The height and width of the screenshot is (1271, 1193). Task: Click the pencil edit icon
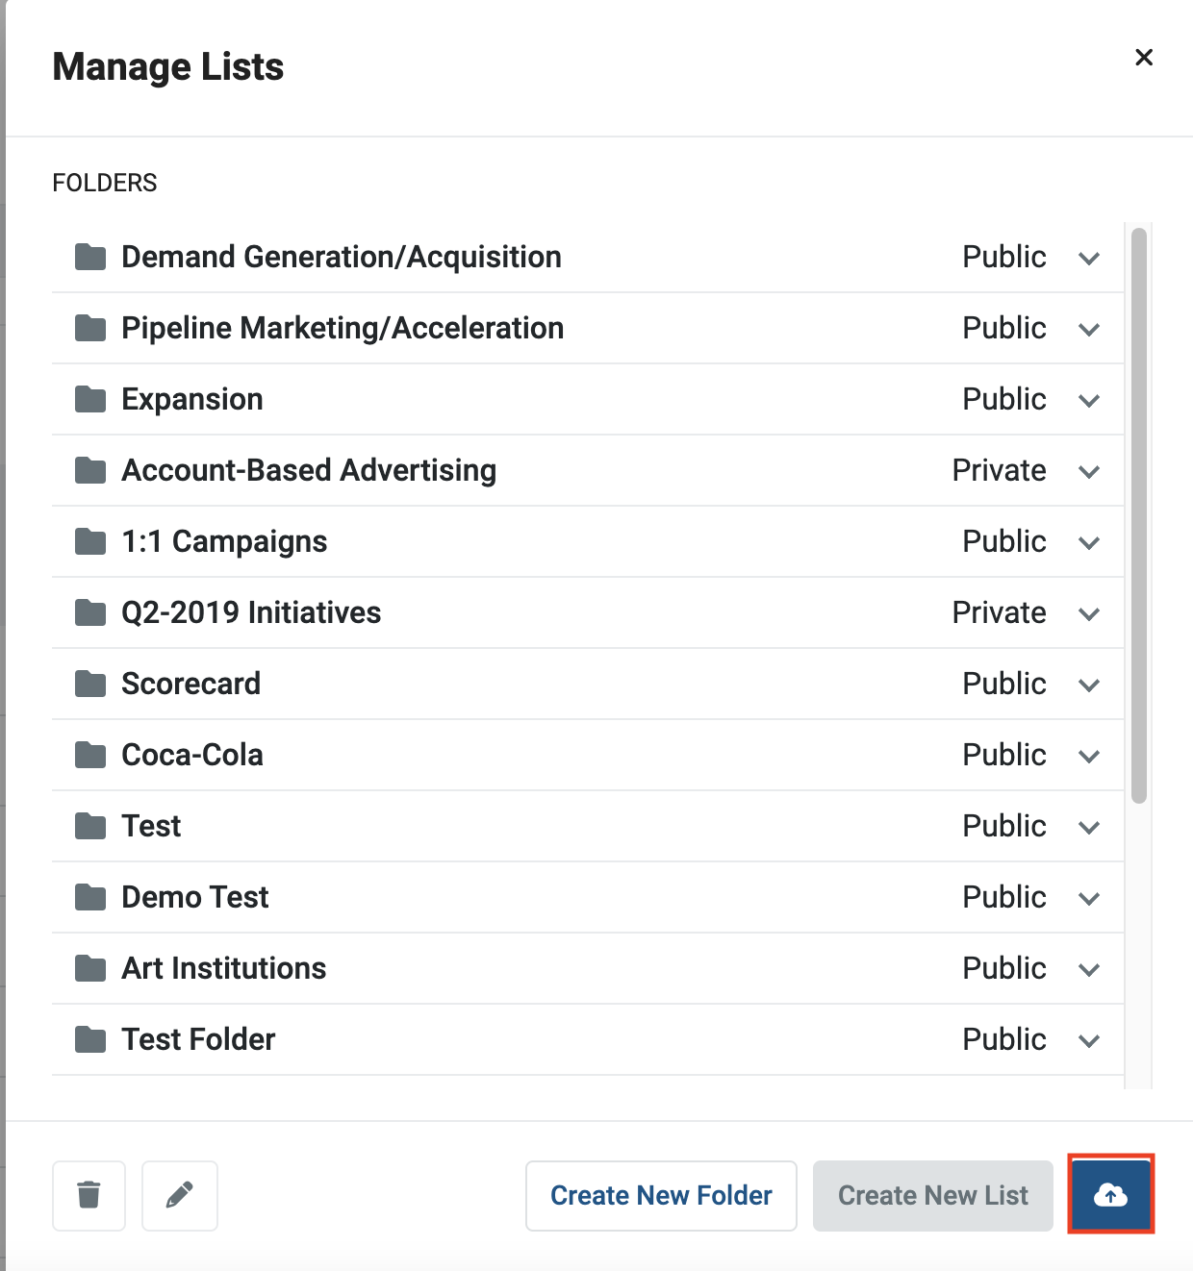pos(180,1195)
